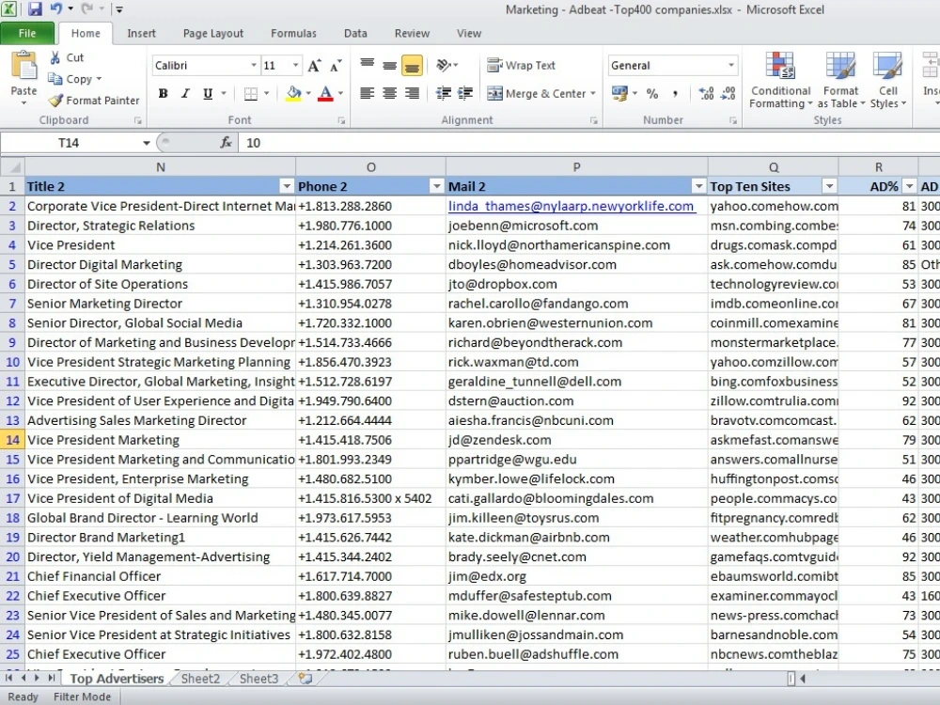Open the font name Calibri dropdown
Image resolution: width=940 pixels, height=705 pixels.
(254, 66)
